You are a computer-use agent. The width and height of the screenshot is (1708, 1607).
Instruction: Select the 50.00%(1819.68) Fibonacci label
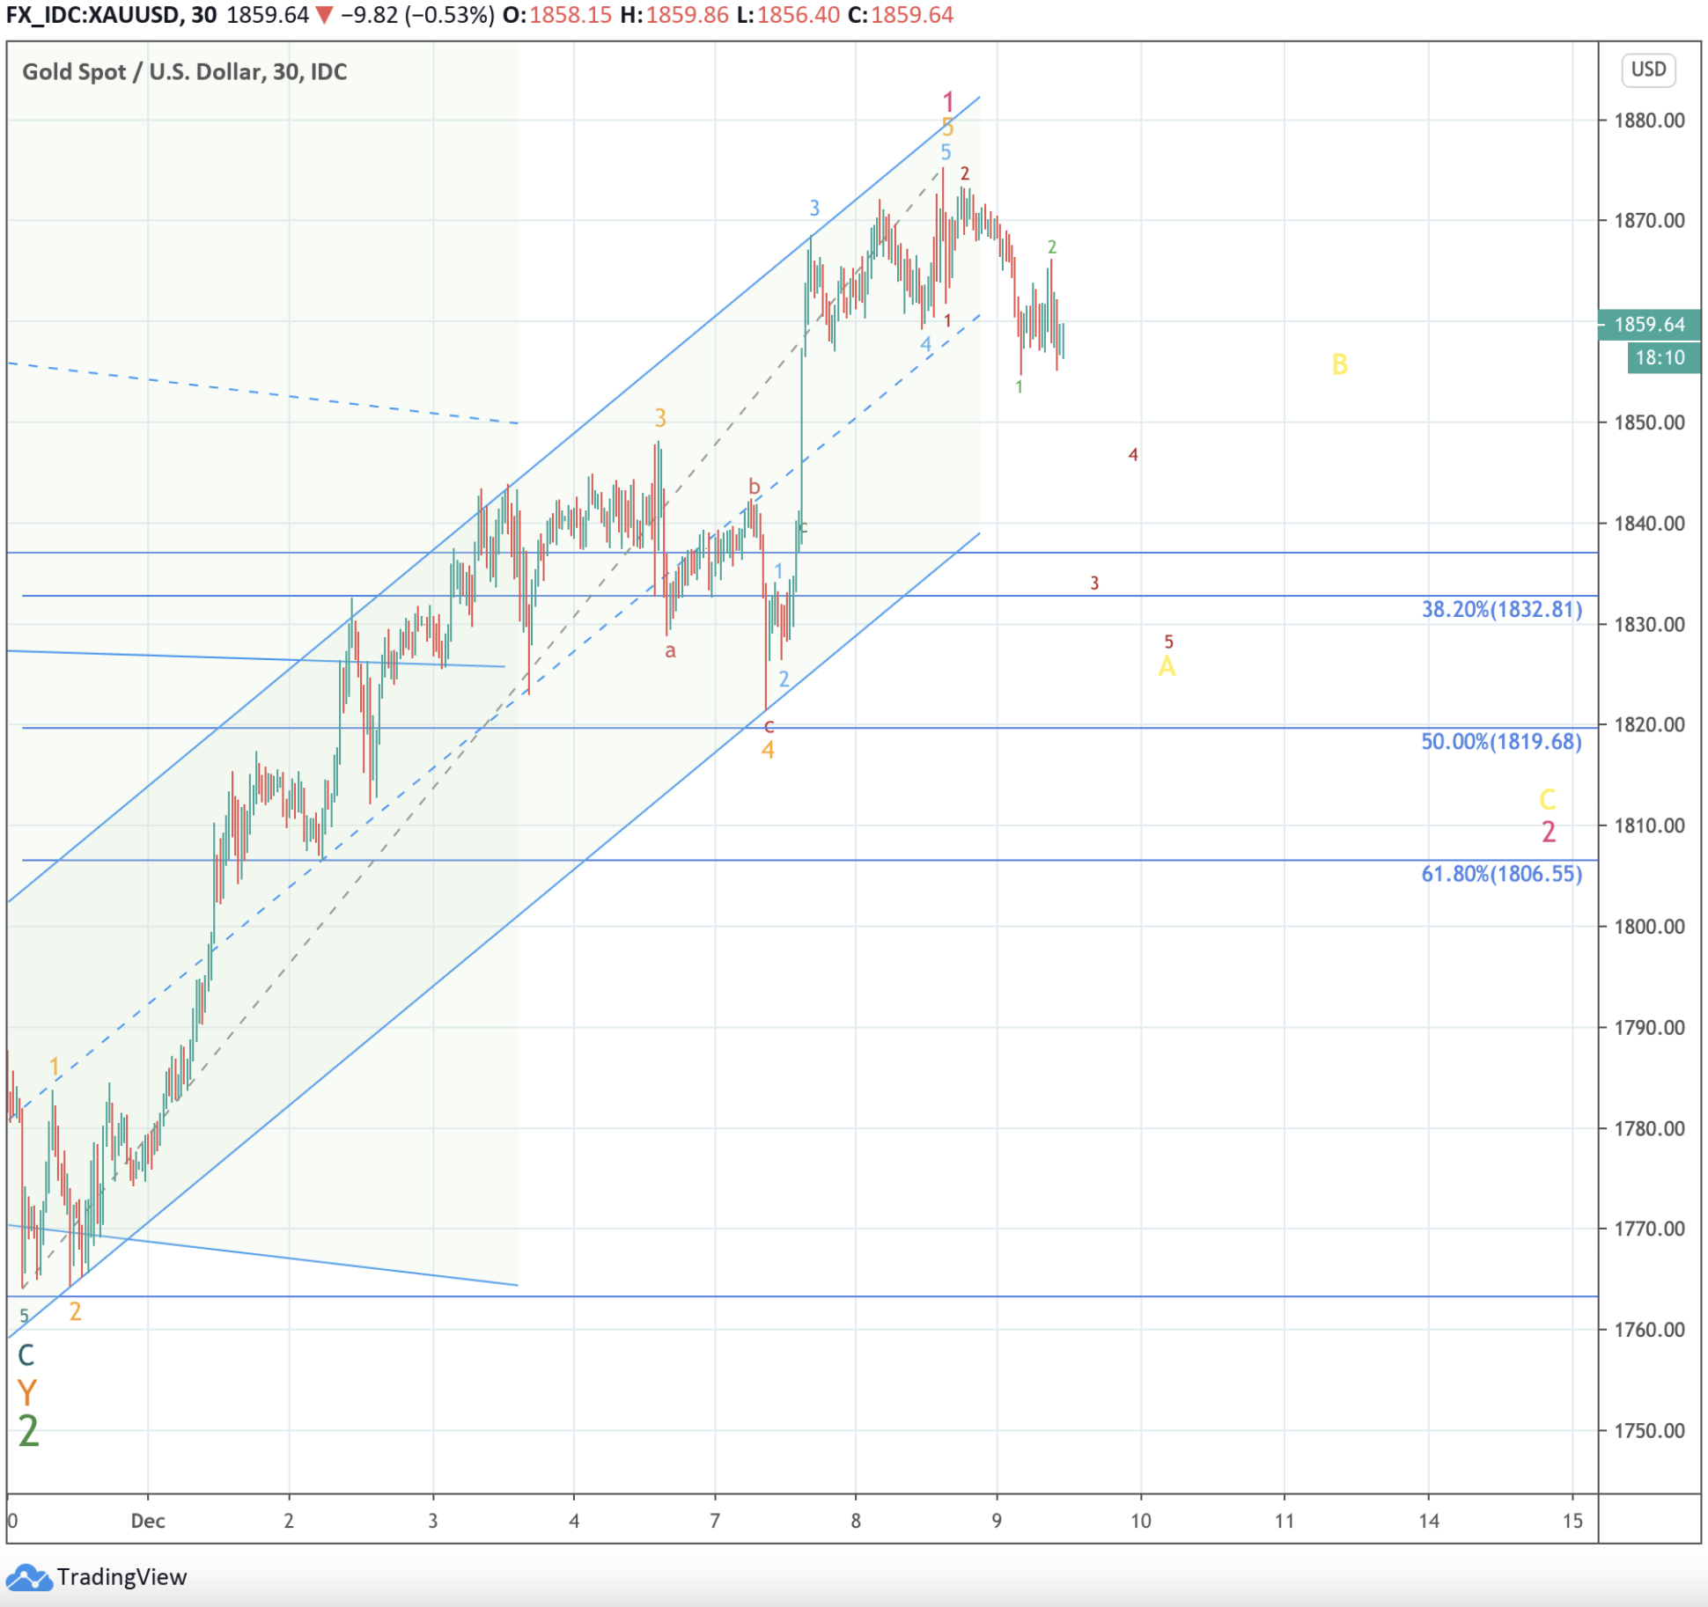[x=1501, y=741]
